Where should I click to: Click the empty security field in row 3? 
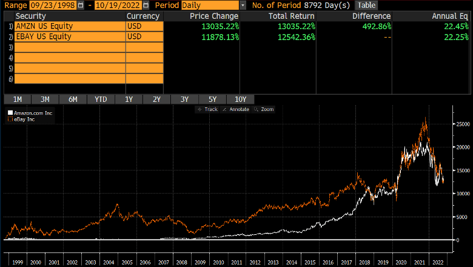click(69, 47)
